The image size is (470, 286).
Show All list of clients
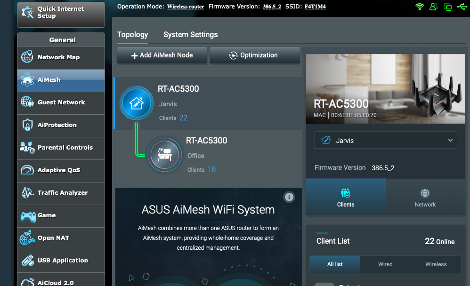(x=335, y=264)
